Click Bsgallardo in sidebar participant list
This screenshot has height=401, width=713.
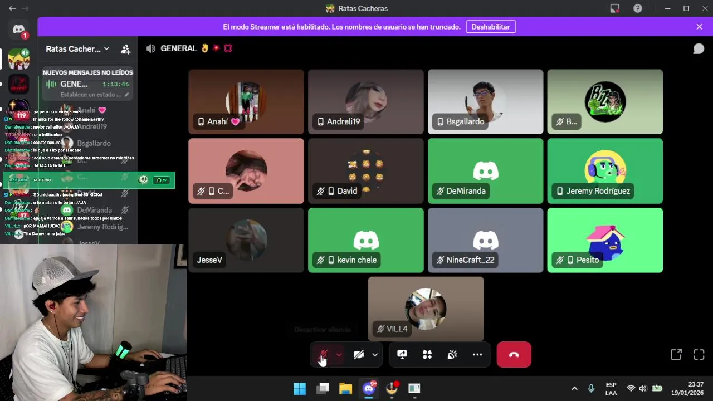(94, 143)
